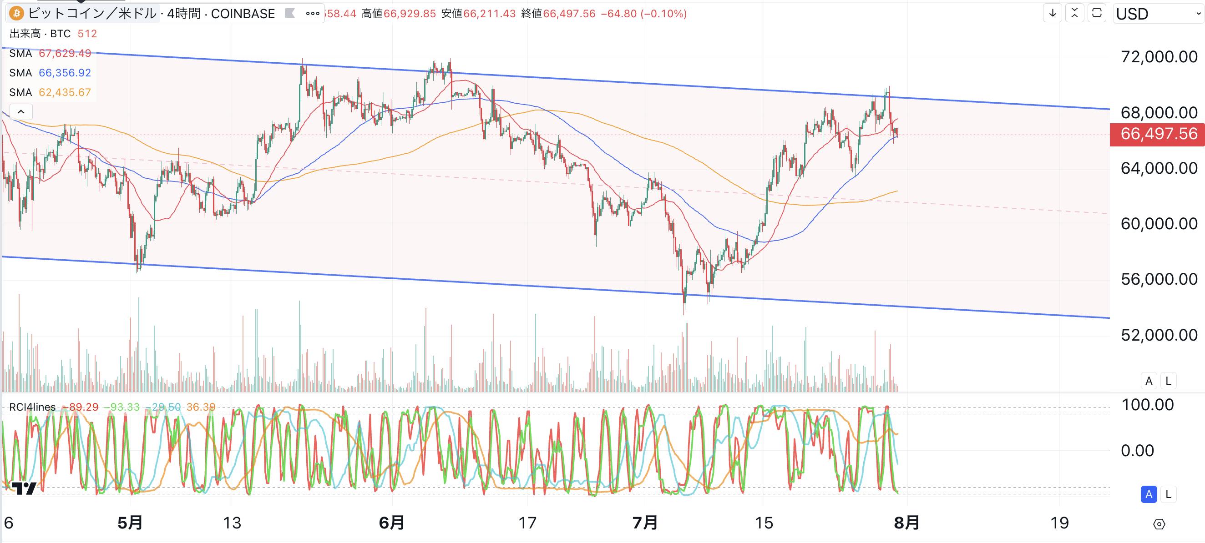The image size is (1205, 543).
Task: Select the orange SMA 62,435.67 legend
Action: (x=50, y=92)
